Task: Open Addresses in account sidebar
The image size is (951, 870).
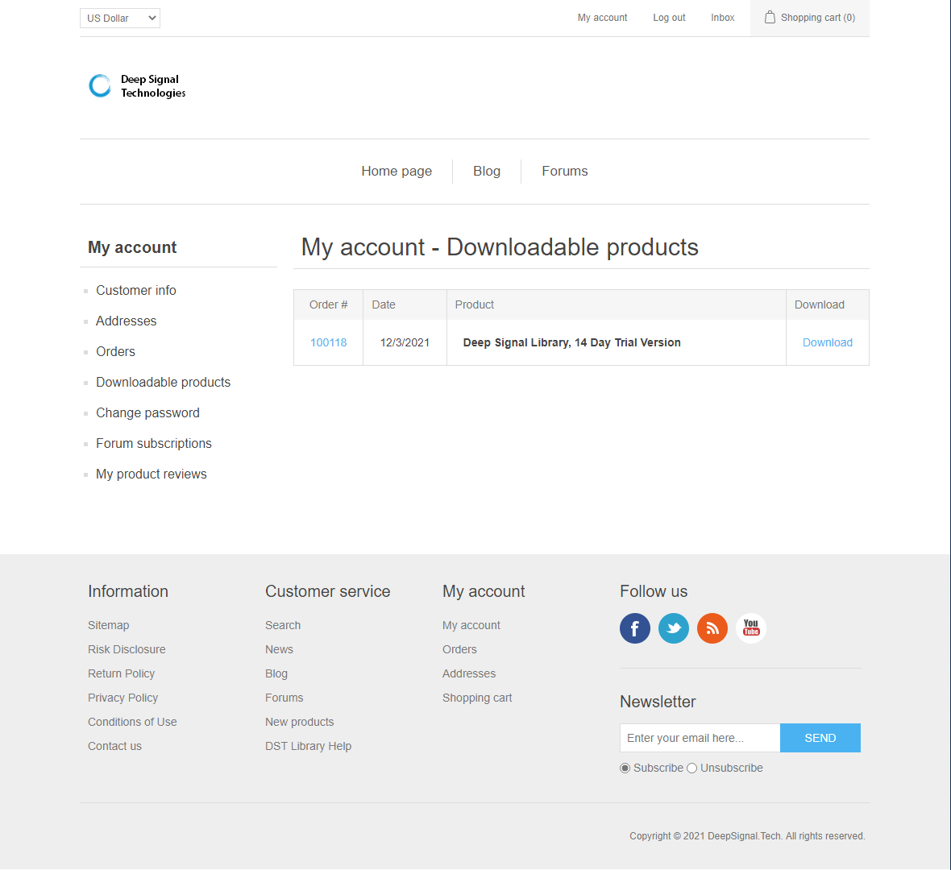Action: [x=127, y=321]
